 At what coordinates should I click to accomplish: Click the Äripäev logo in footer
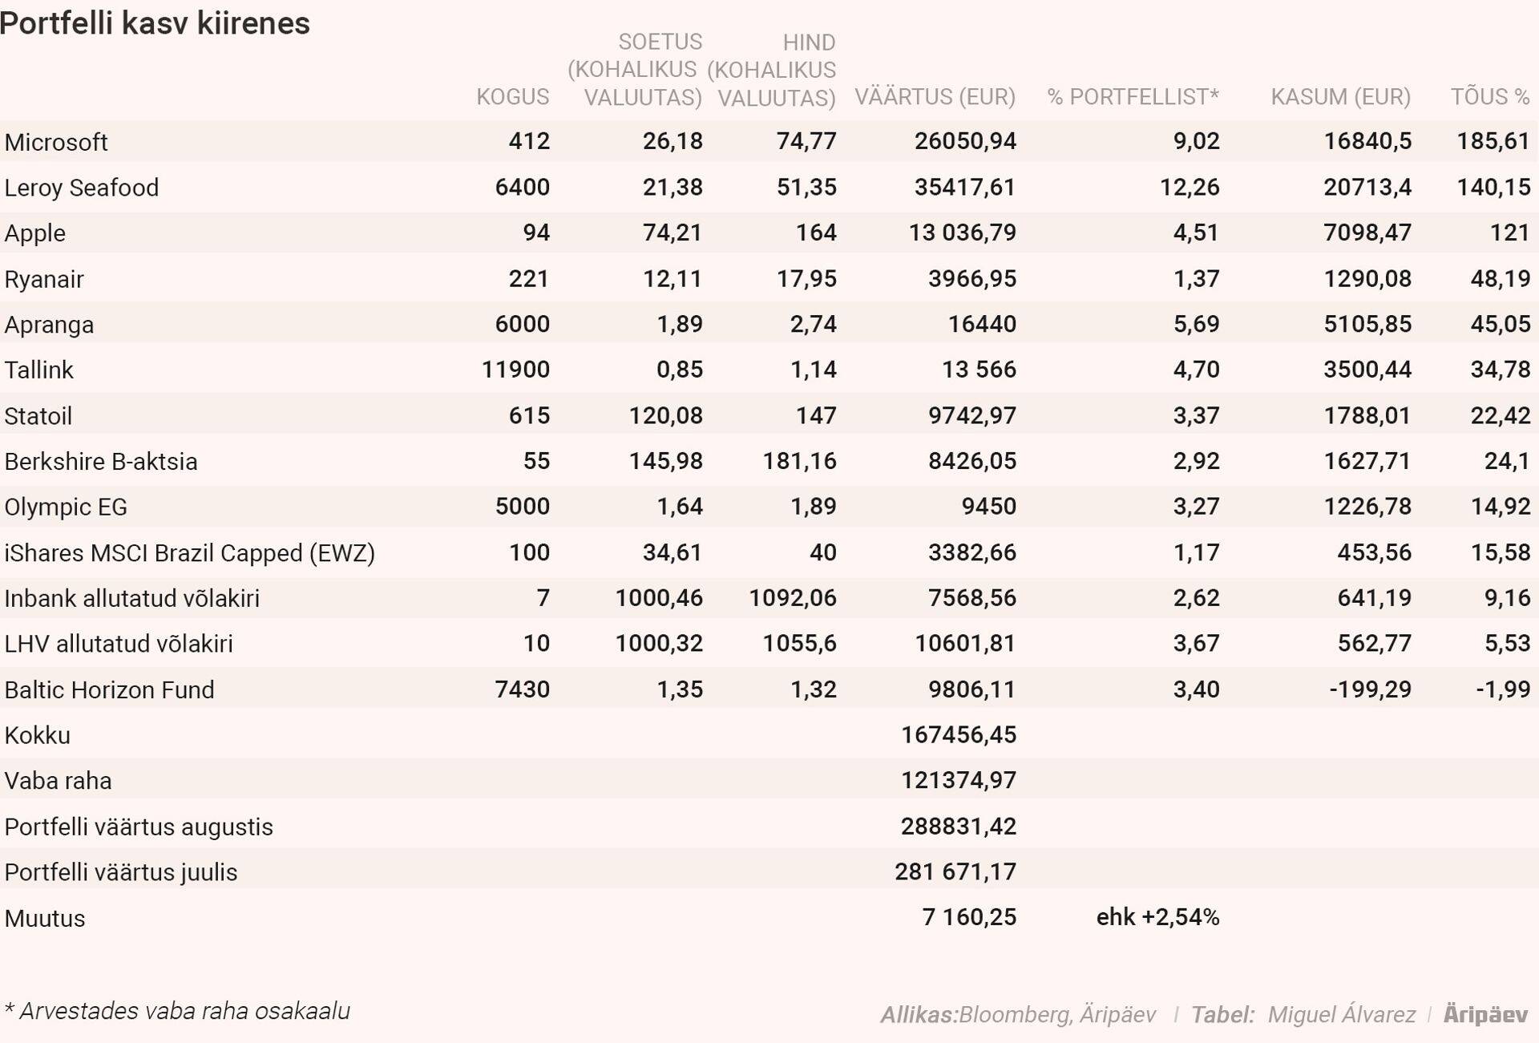pos(1485,1014)
